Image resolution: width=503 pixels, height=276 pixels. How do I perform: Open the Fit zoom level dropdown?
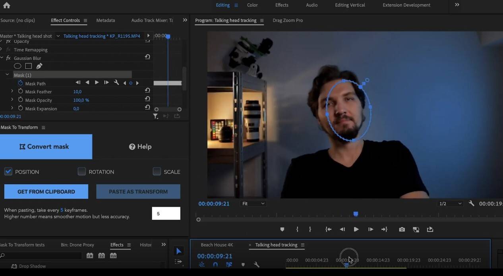click(253, 204)
